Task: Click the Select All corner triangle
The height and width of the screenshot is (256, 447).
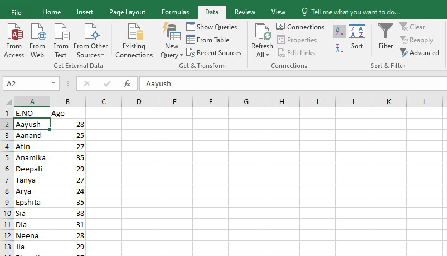Action: (8, 102)
